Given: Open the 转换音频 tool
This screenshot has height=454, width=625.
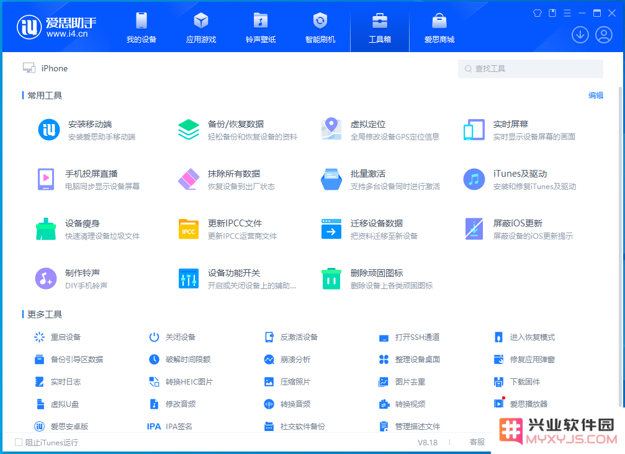Looking at the screenshot, I should [287, 404].
